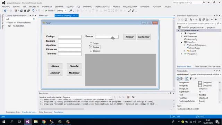Switch to the Team Explorer tab

coord(200,66)
